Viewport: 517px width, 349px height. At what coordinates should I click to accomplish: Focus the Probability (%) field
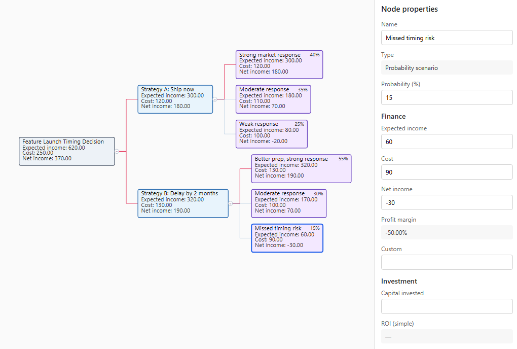pyautogui.click(x=447, y=97)
